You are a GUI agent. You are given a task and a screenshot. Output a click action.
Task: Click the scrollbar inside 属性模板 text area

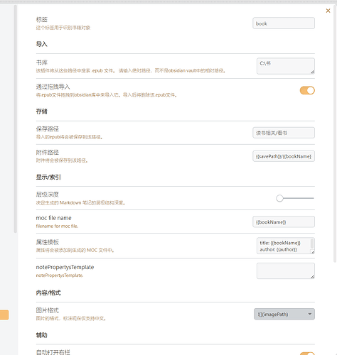pos(312,244)
